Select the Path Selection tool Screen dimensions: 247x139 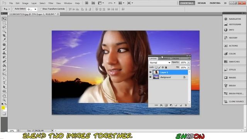point(4,87)
